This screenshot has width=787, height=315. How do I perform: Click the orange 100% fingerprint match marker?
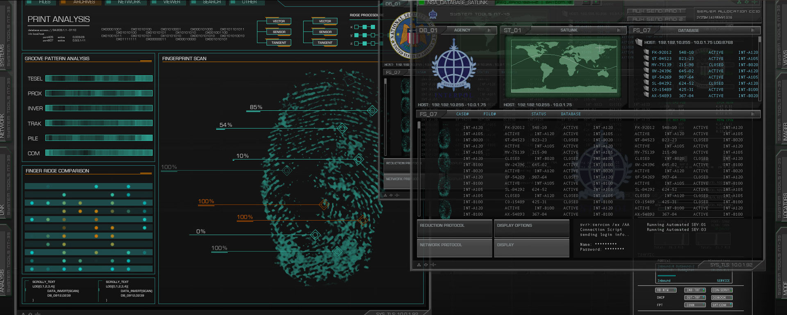click(x=324, y=204)
